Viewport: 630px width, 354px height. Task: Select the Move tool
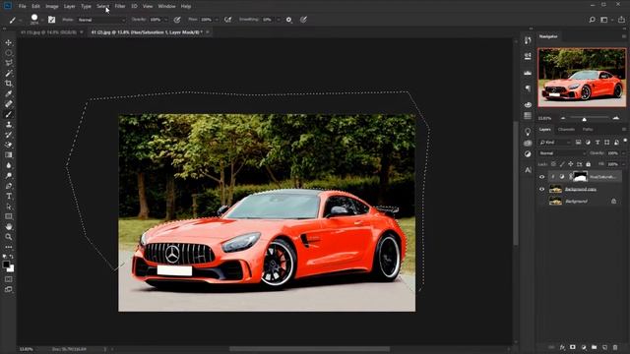[x=9, y=42]
